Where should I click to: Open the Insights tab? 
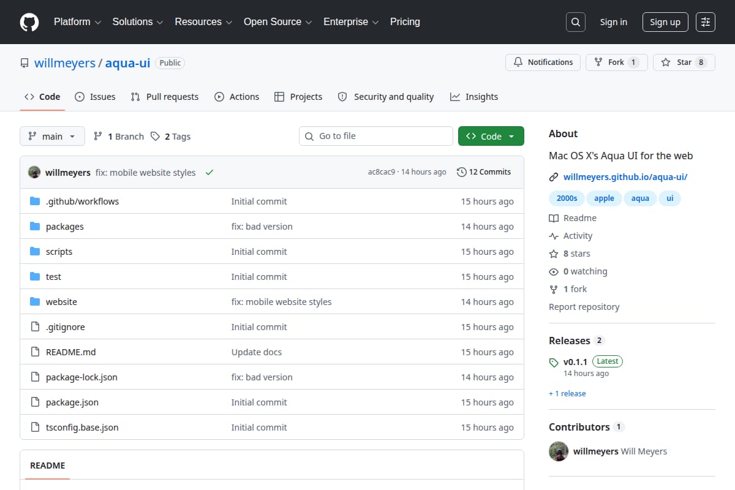pos(474,97)
